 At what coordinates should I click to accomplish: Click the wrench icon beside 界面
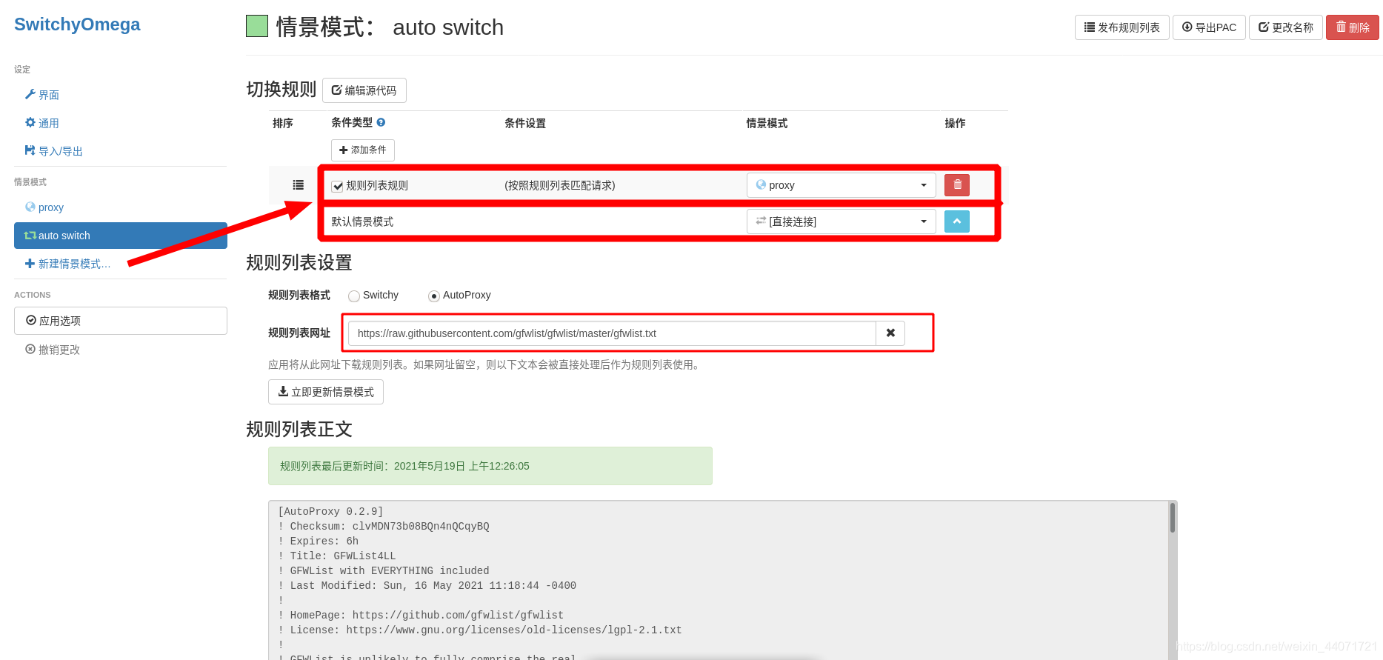30,94
